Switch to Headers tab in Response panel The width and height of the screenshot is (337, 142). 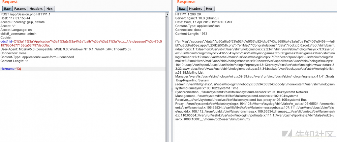(195, 9)
